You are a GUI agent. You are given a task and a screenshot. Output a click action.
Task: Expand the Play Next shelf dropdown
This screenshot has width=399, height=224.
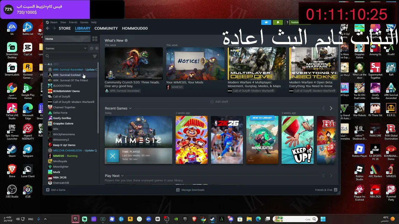point(122,176)
